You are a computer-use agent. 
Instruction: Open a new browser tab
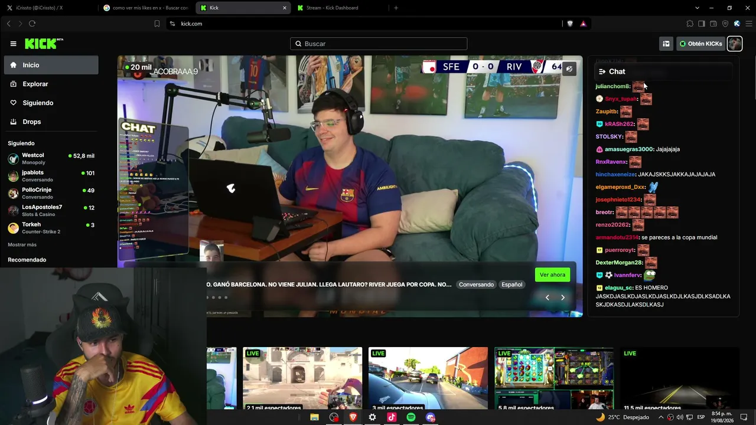tap(396, 8)
